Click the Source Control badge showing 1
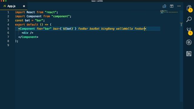 [190, 33]
